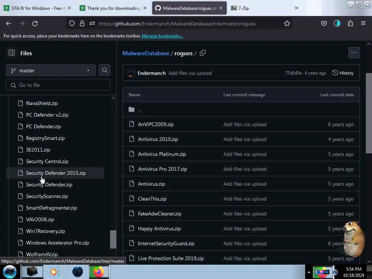
Task: Focus the Go to file search field
Action: tap(58, 85)
